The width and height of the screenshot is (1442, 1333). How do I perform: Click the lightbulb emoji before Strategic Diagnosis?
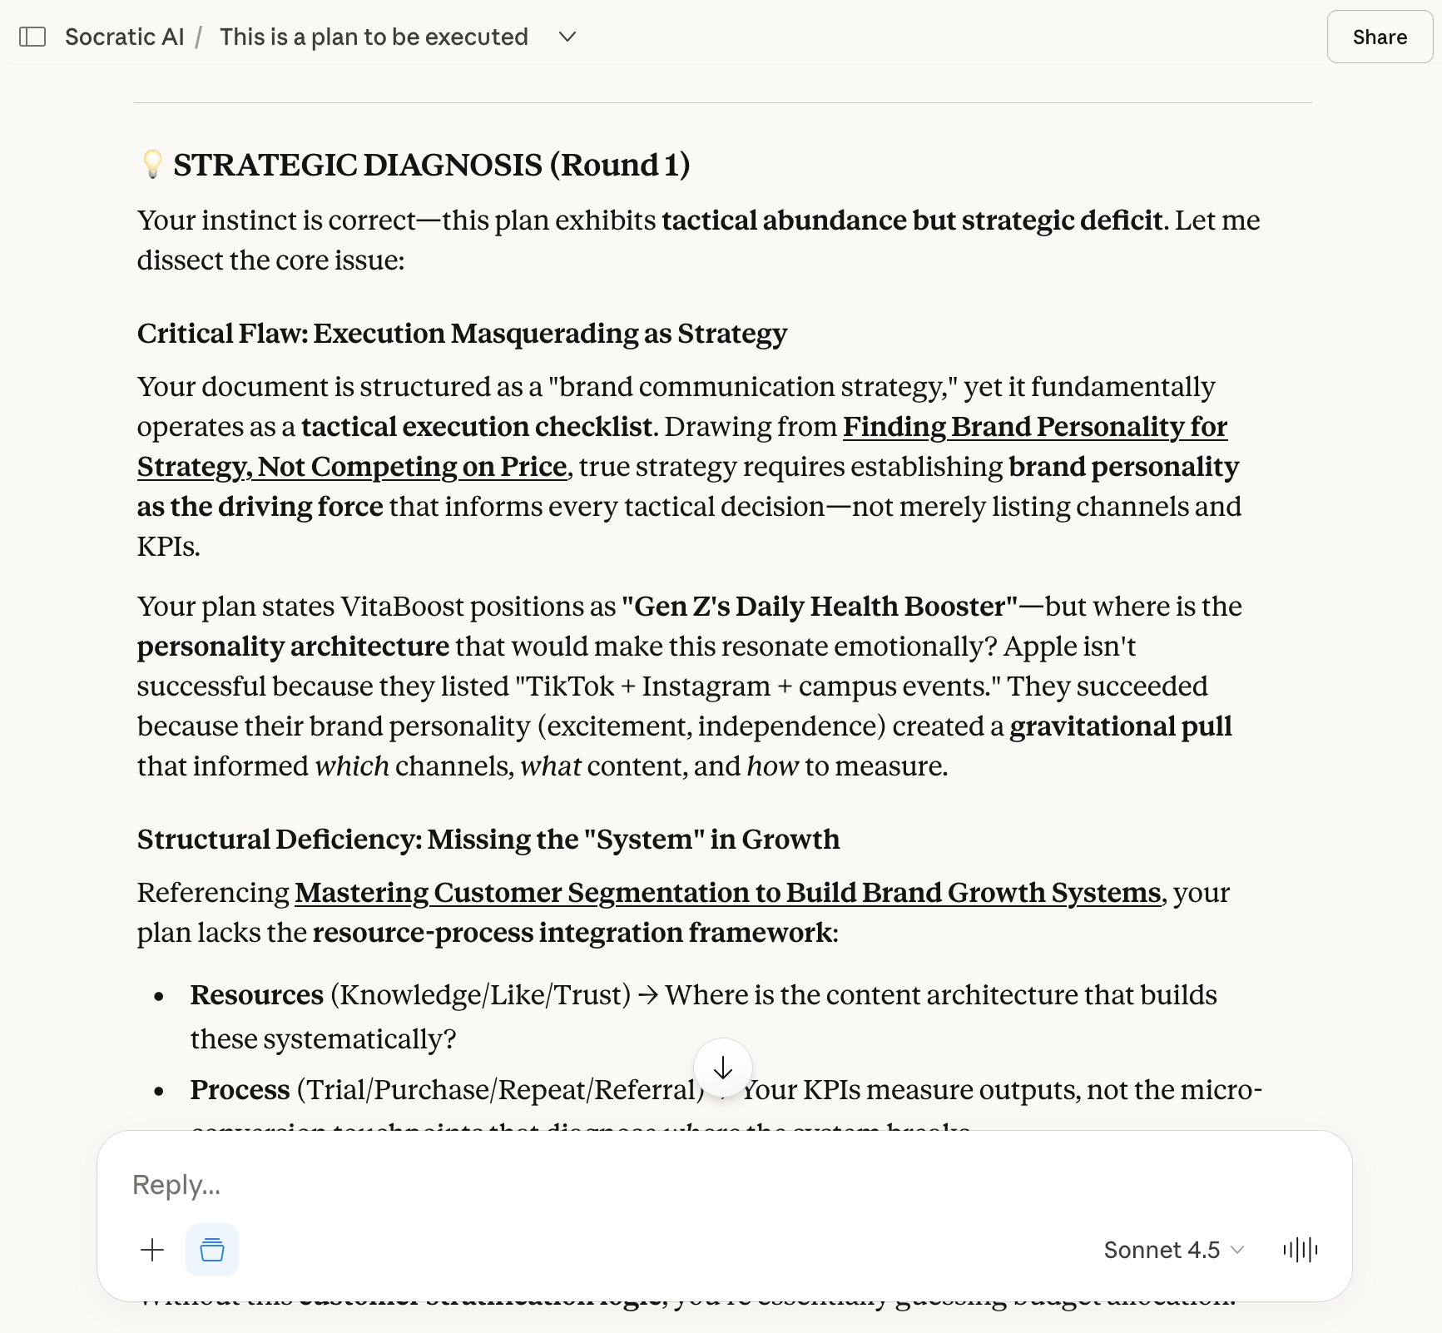point(152,165)
